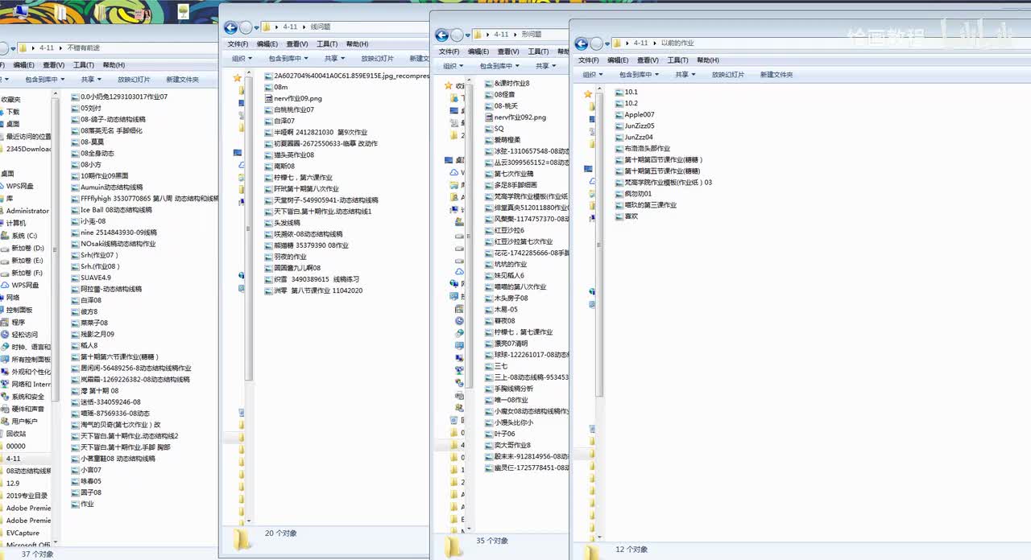This screenshot has height=560, width=1031.
Task: Click image icon of SQ file
Action: tap(488, 129)
